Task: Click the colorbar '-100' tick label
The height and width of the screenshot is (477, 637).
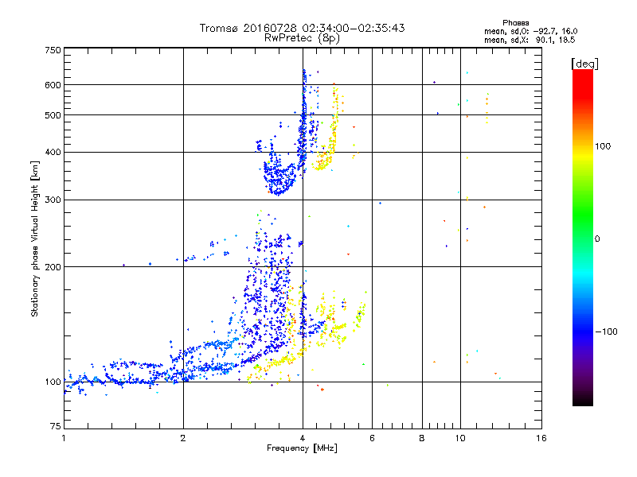Action: pyautogui.click(x=606, y=332)
